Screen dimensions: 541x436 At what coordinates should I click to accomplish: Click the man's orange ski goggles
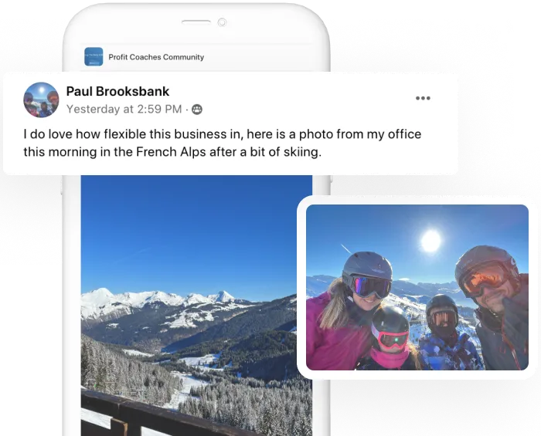(x=484, y=278)
